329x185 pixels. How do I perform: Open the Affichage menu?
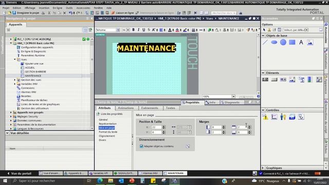pyautogui.click(x=30, y=8)
